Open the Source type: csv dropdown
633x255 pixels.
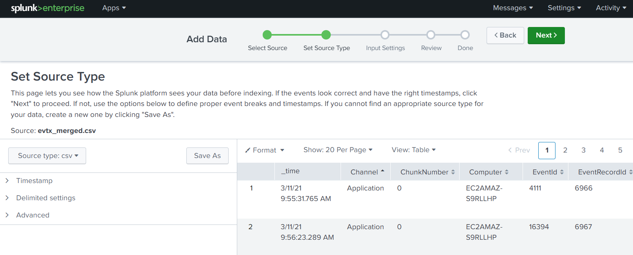click(x=47, y=156)
